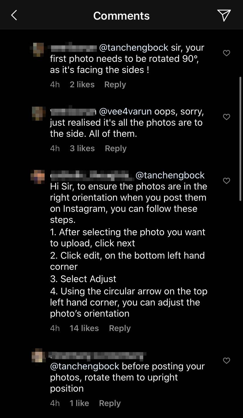
Task: Like the 'rotated 90°' comment
Action: (x=227, y=53)
